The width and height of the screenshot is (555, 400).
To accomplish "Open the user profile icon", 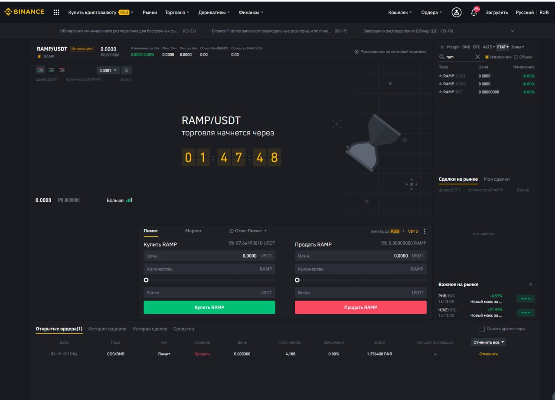I will [x=457, y=12].
